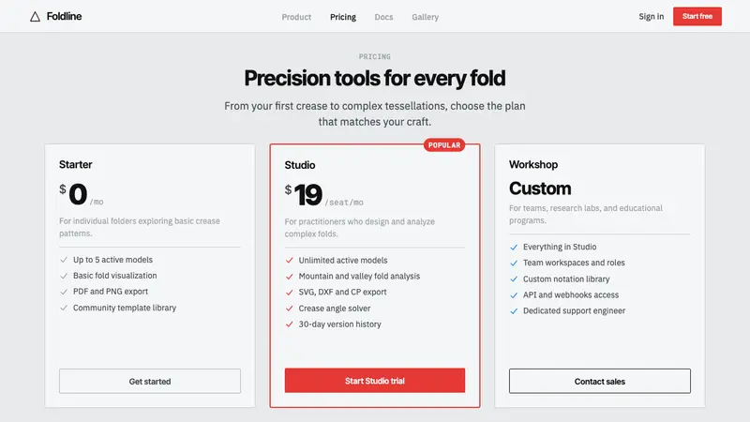The image size is (750, 422).
Task: Click checkmark icon beside Unlimited active models
Action: click(290, 261)
